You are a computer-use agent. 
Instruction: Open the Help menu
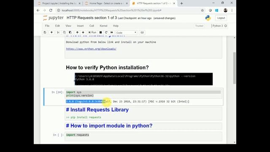click(116, 26)
